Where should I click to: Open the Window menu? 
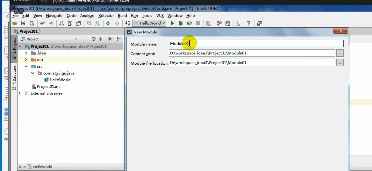[x=175, y=15]
